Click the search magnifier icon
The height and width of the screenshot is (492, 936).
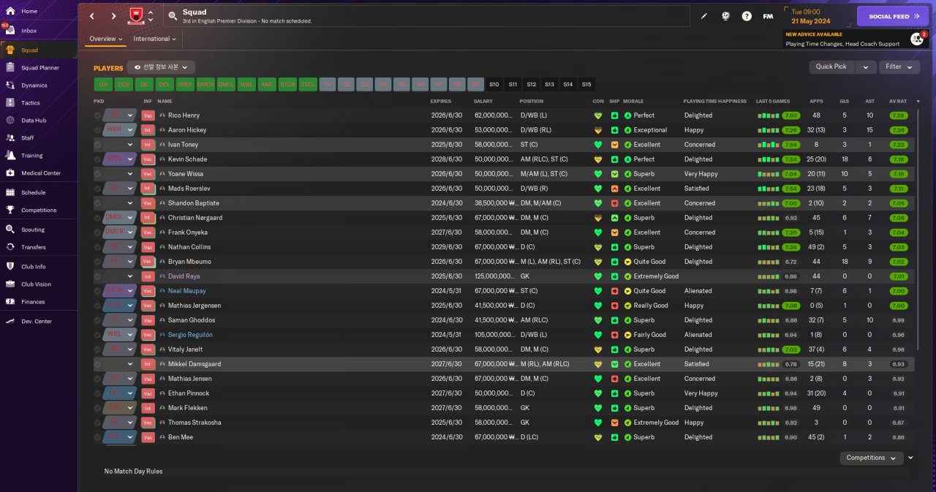coord(172,15)
